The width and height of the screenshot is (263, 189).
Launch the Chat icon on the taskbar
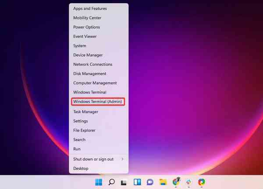[150, 182]
